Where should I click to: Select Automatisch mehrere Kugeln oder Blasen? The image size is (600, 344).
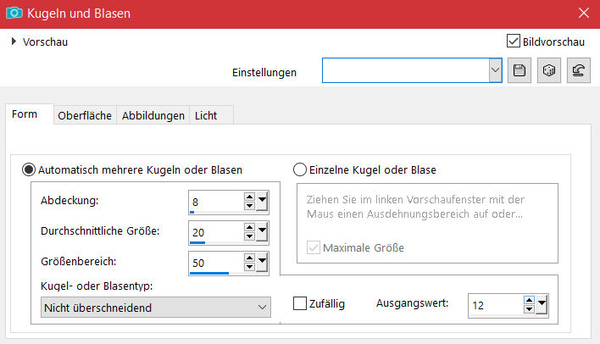(x=29, y=169)
